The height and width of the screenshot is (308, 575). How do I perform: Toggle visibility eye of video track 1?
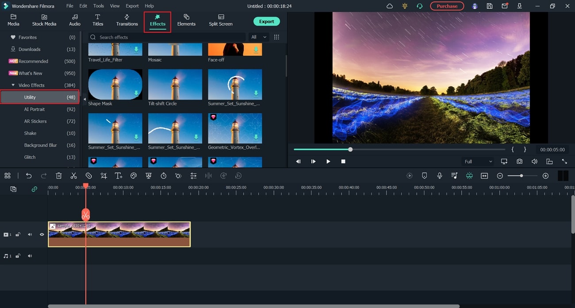(42, 235)
